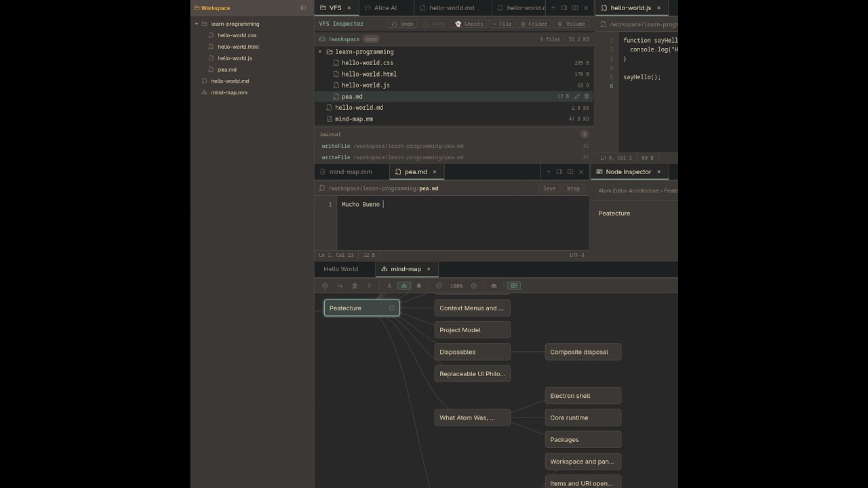Viewport: 868px width, 488px height.
Task: Open the hello-world.md tab
Action: point(452,8)
